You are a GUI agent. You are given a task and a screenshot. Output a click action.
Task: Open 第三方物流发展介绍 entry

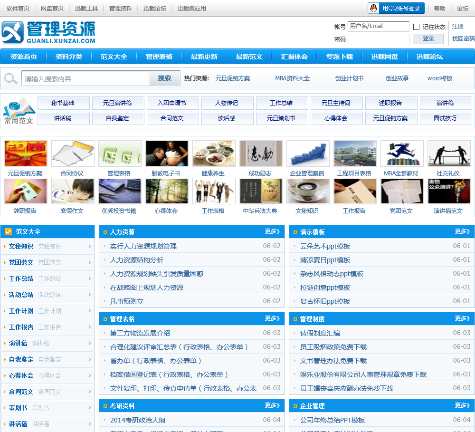[140, 333]
